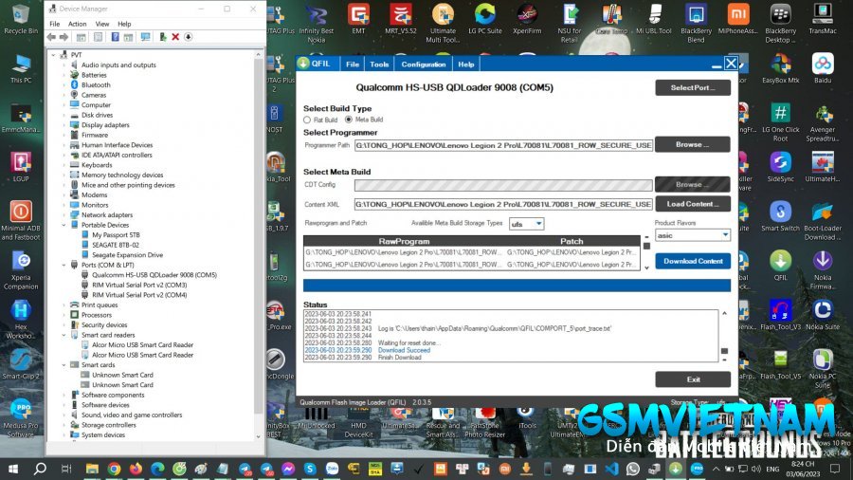Screen dimensions: 853x480
Task: Click the Status log scroll up arrow
Action: point(724,314)
